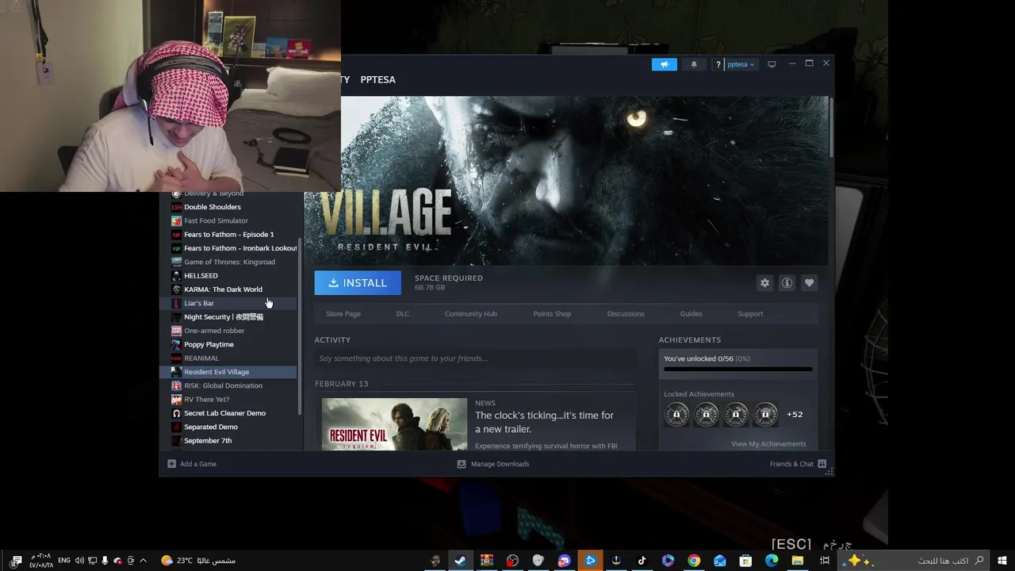Click the game page vertical scrollbar
The height and width of the screenshot is (571, 1015).
click(831, 127)
